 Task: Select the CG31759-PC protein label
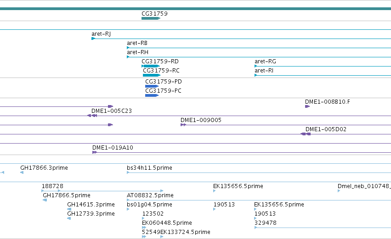163,91
